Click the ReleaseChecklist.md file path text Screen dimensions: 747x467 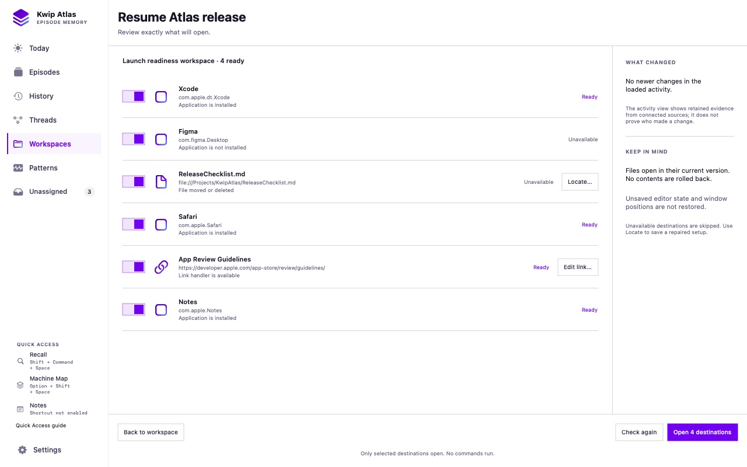pos(237,183)
